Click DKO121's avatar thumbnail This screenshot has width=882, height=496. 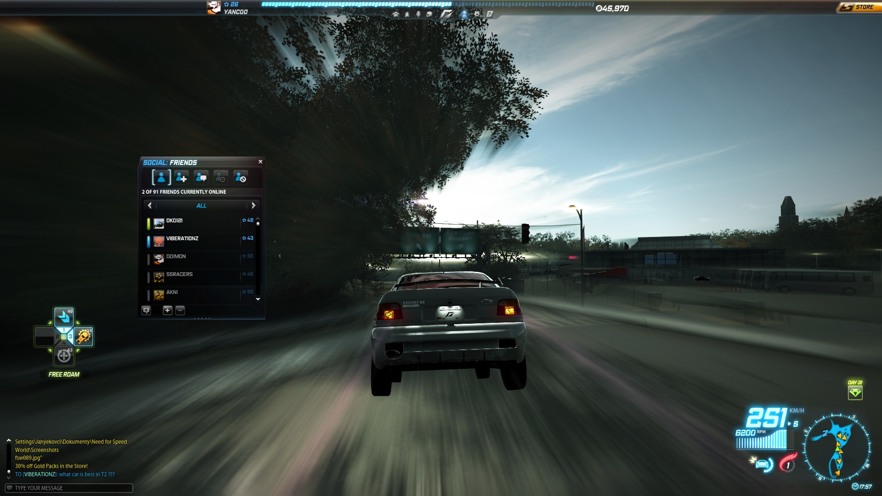click(159, 224)
